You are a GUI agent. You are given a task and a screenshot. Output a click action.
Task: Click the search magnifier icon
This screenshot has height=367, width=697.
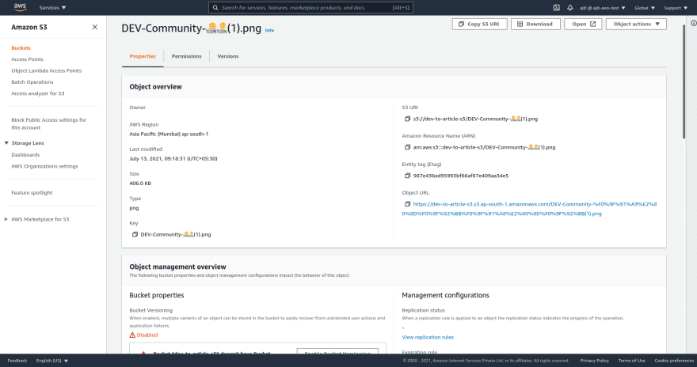click(x=215, y=8)
